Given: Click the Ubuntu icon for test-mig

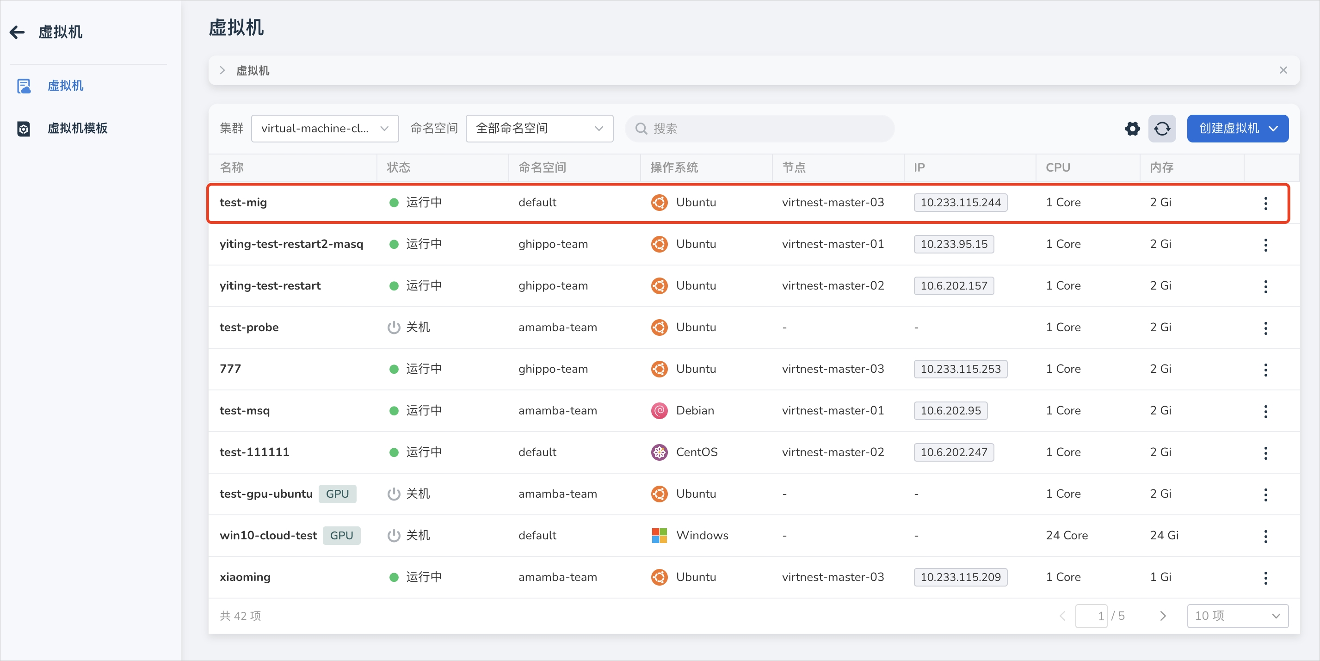Looking at the screenshot, I should (659, 203).
